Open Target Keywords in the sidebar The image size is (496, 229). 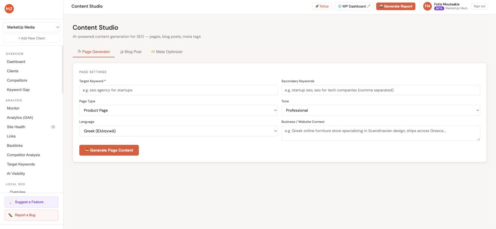21,164
